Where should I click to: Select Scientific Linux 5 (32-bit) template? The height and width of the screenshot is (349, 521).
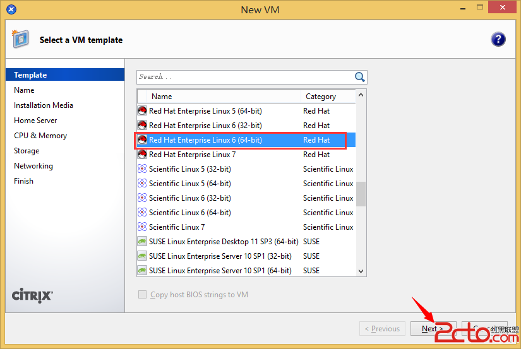(x=246, y=169)
